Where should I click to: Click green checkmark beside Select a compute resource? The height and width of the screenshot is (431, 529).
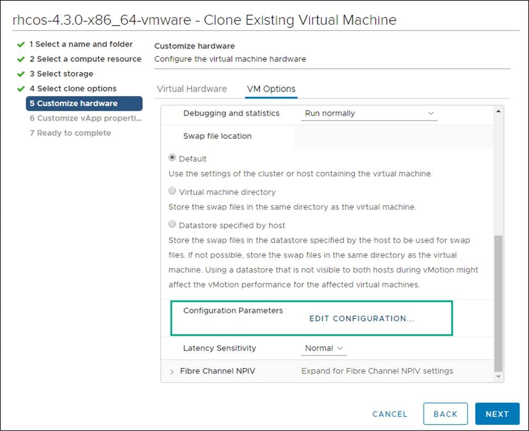pos(21,60)
